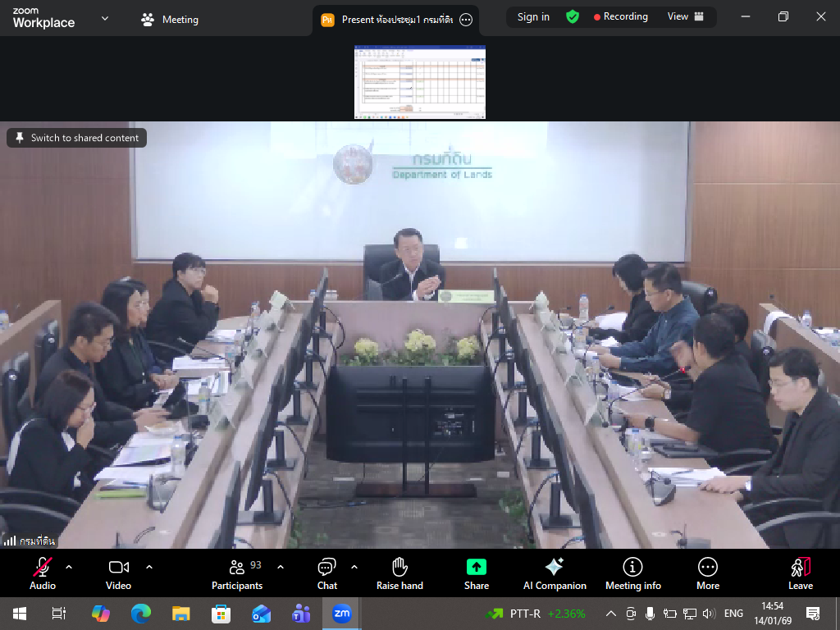Show Meeting info
840x630 pixels.
(632, 573)
